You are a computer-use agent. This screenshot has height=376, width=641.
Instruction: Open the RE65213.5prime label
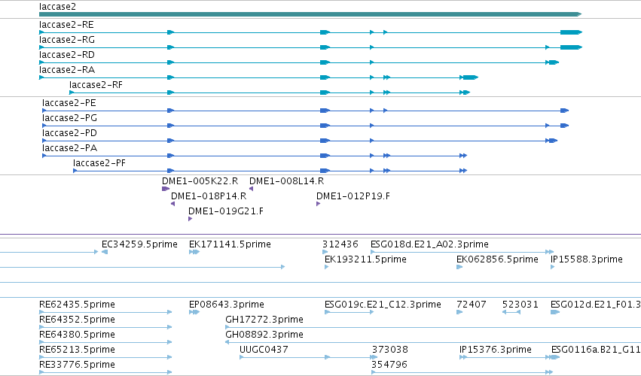77,350
